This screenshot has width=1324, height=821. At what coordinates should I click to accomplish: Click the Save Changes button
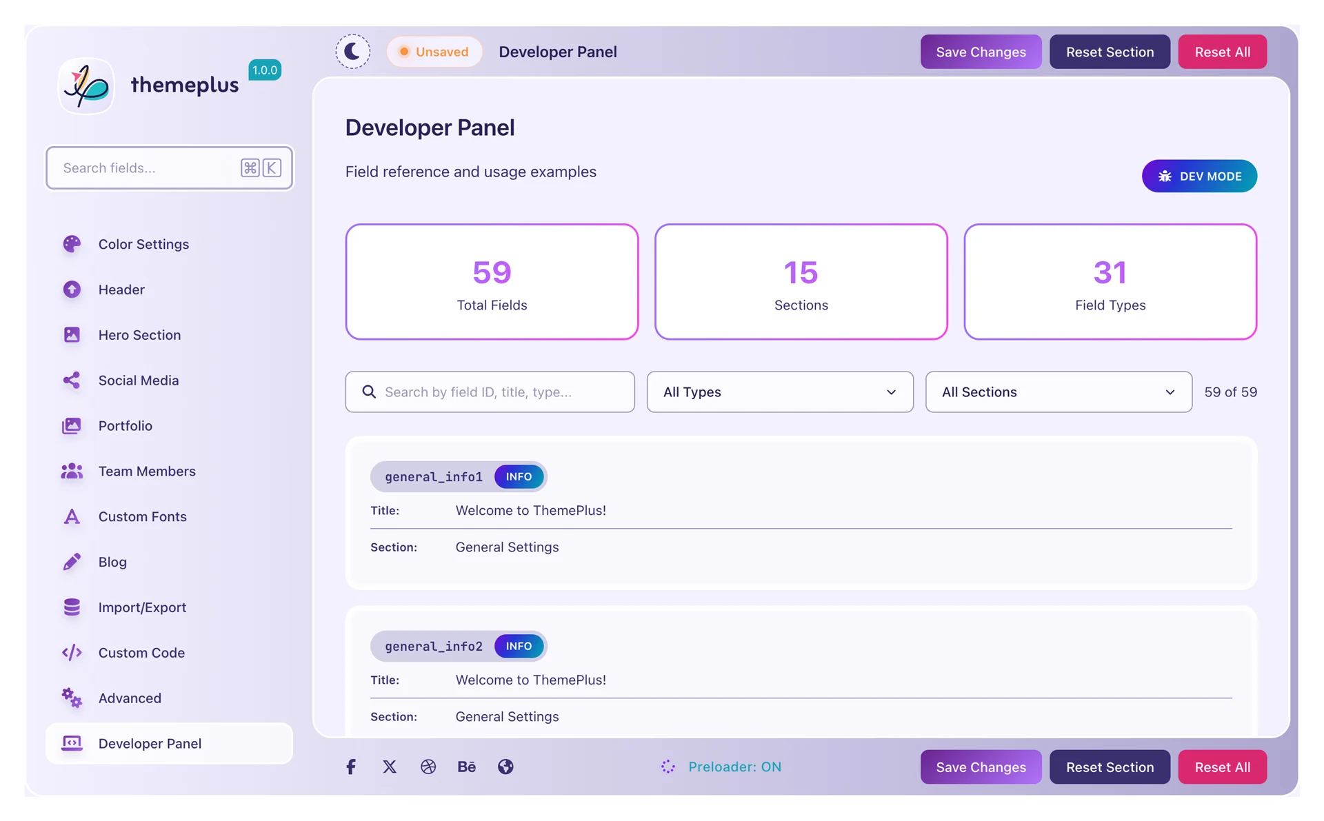point(981,52)
